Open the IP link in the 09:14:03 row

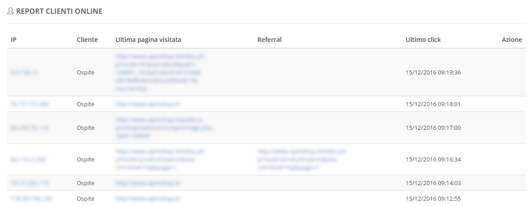point(30,183)
